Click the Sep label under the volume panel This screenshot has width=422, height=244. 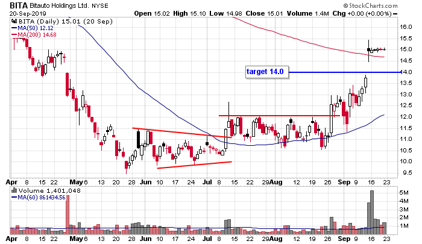point(344,239)
